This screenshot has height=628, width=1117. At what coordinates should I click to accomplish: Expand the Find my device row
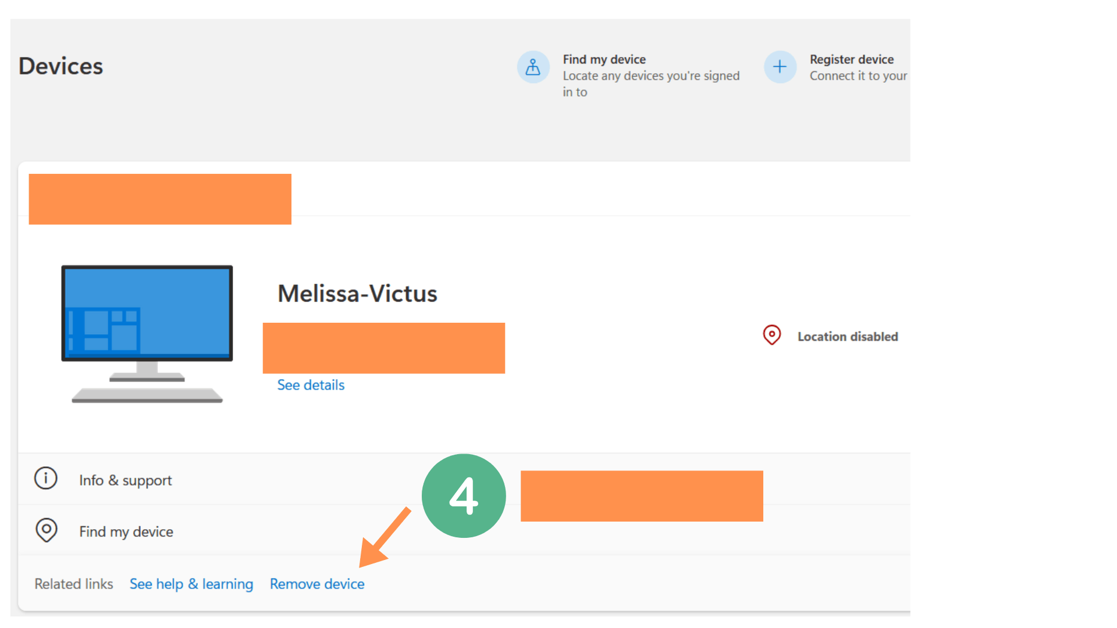[x=126, y=531]
